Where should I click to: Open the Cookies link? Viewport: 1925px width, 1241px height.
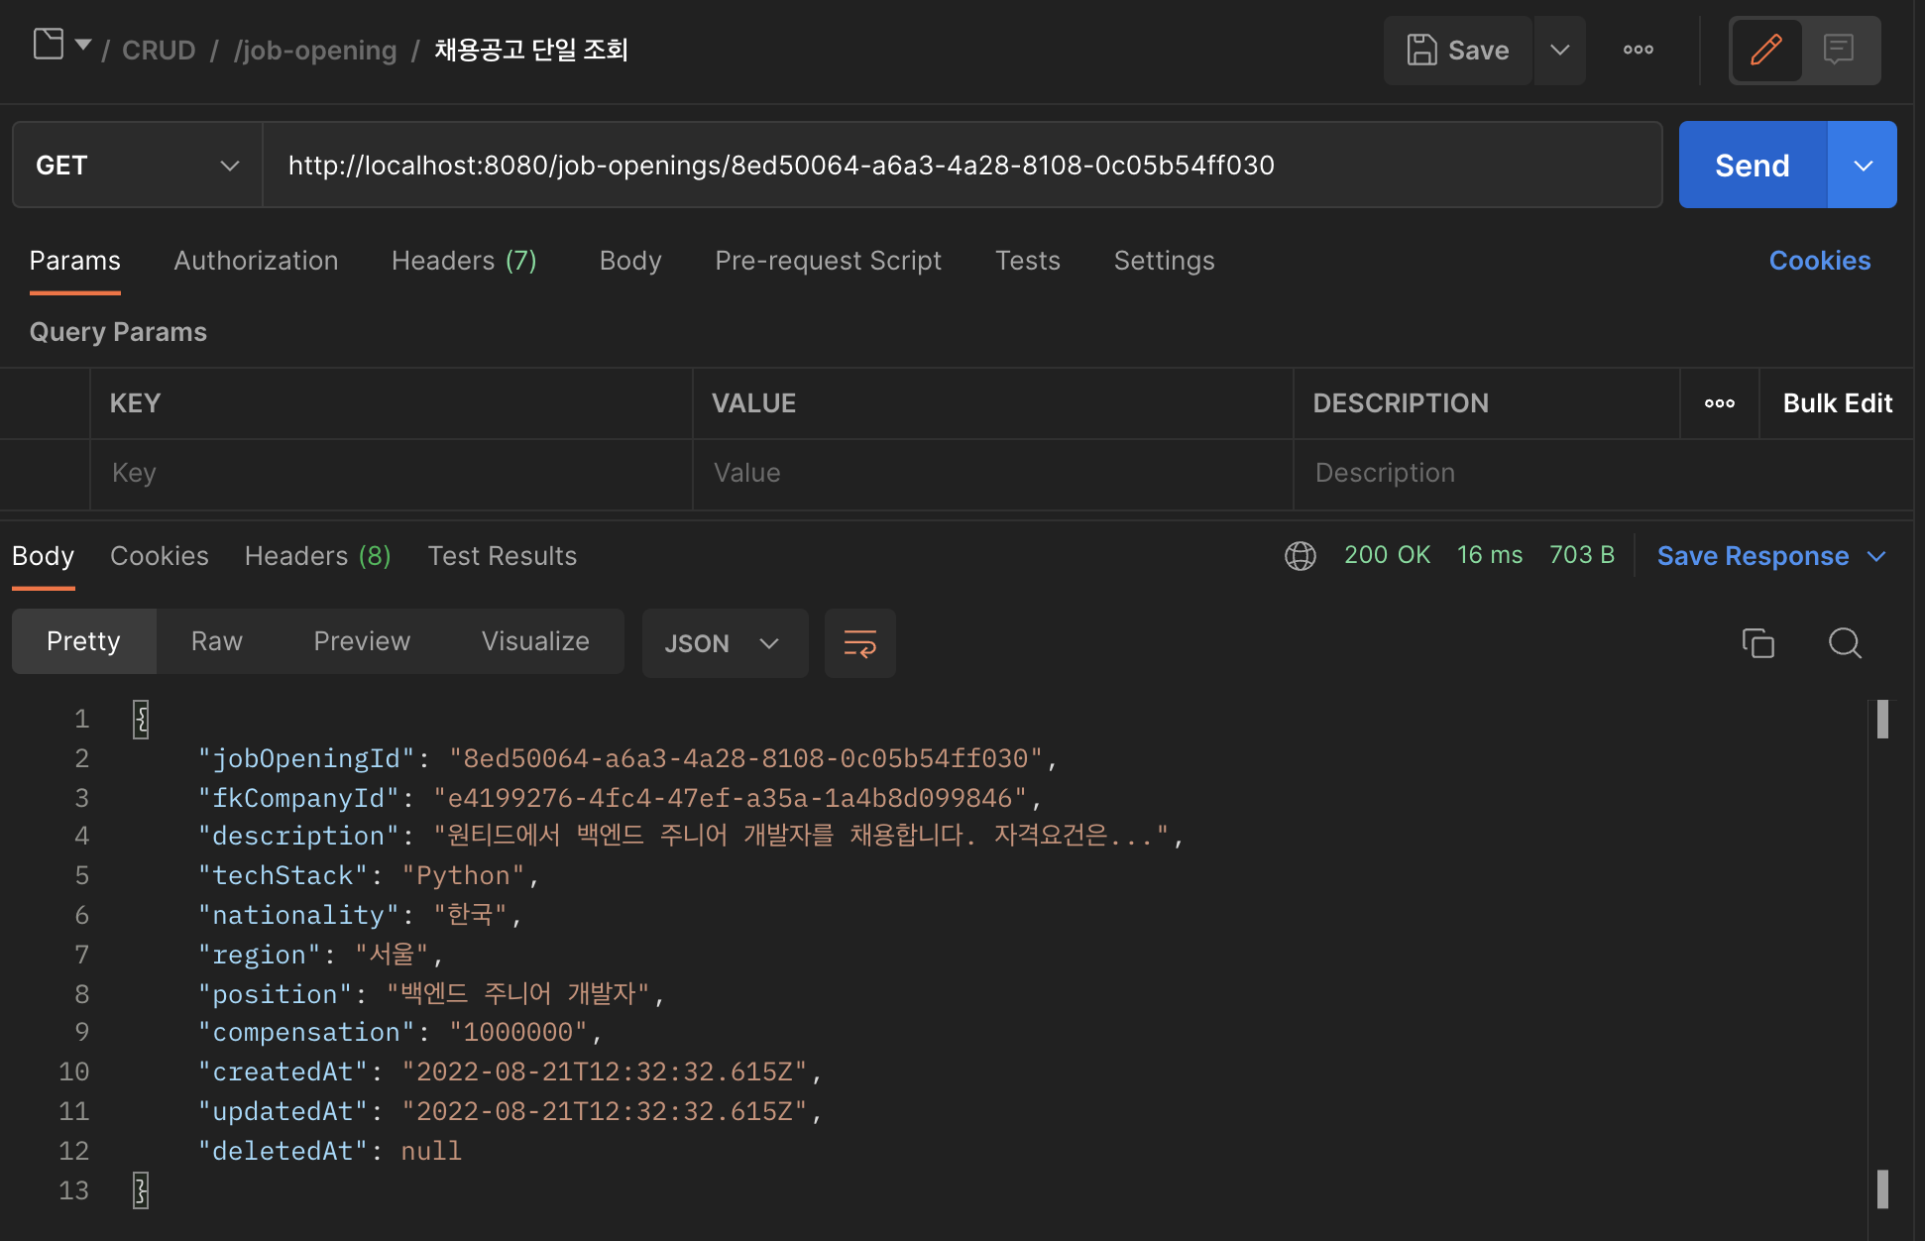pos(1820,261)
